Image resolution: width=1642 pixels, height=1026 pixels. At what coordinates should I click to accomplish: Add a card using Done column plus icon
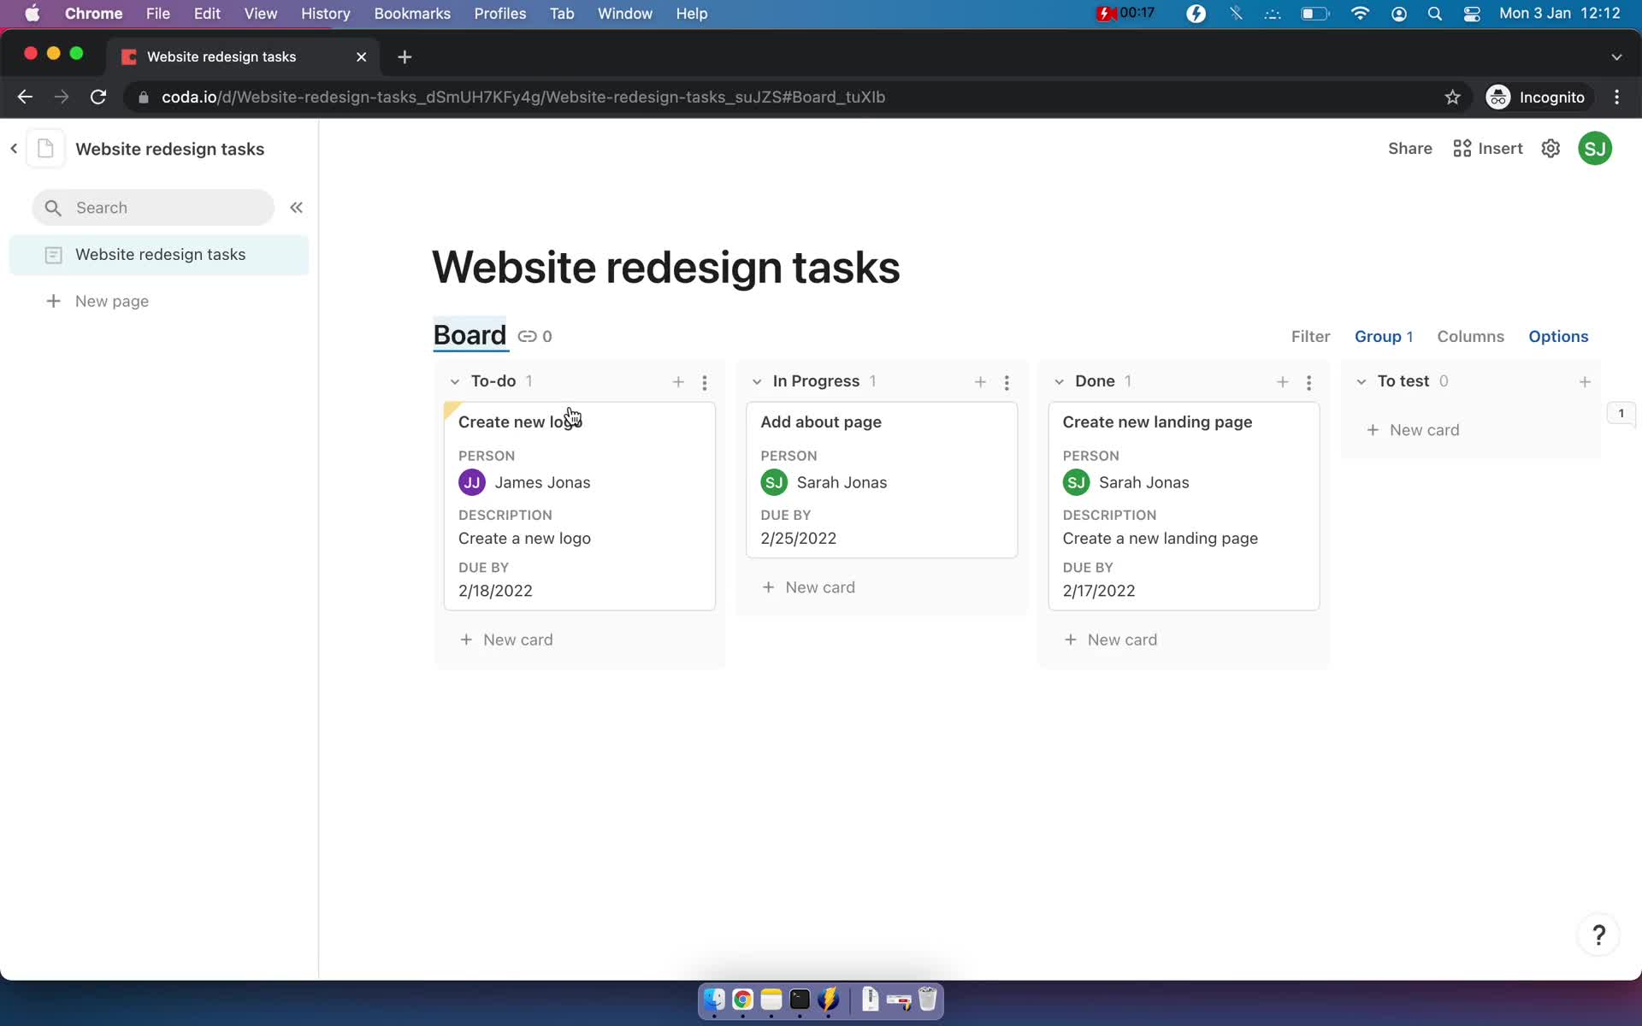[1282, 382]
